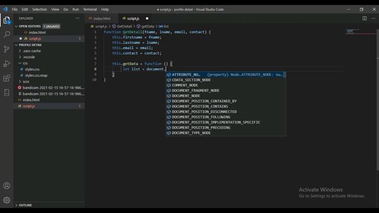This screenshot has width=379, height=213.
Task: Open Explorer more actions ellipsis
Action: point(78,18)
